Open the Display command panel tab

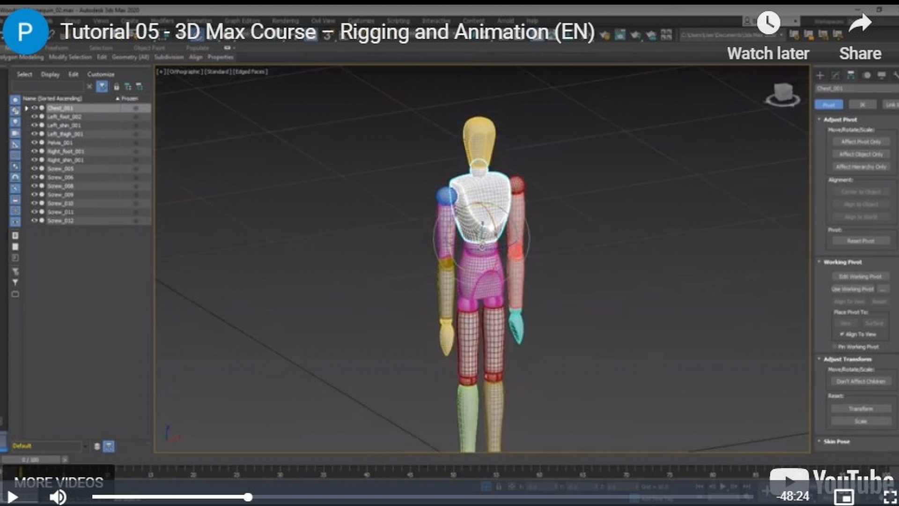point(882,75)
